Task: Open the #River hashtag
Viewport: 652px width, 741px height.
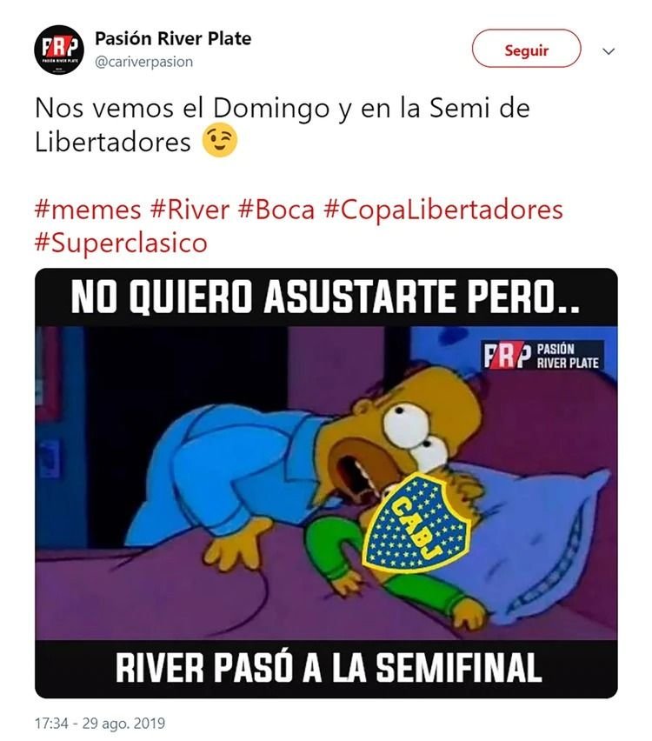Action: pos(190,210)
